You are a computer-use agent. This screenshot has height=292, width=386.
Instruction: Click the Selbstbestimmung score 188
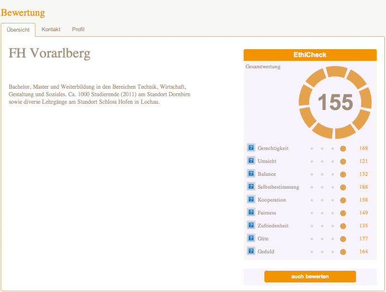click(x=363, y=187)
